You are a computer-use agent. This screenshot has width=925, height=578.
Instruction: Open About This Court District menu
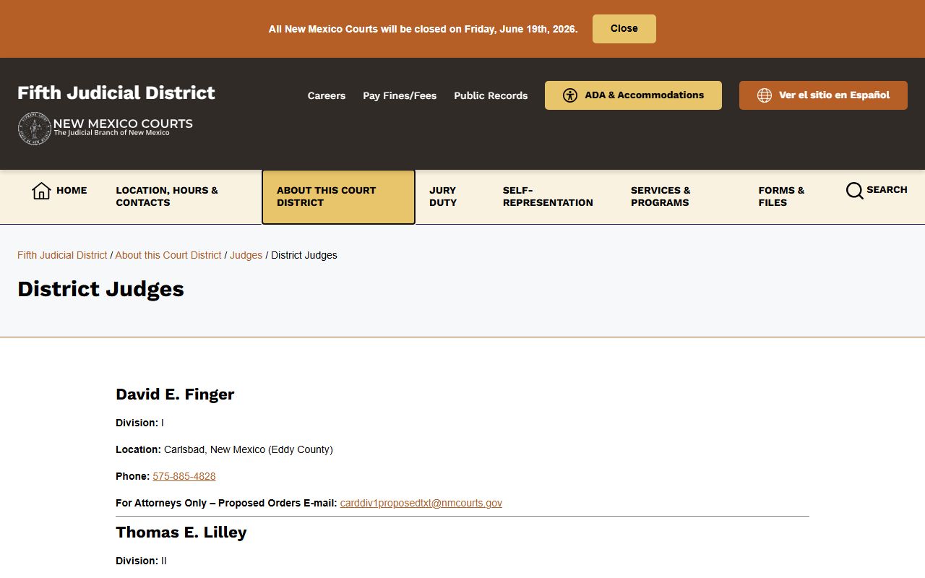click(338, 197)
